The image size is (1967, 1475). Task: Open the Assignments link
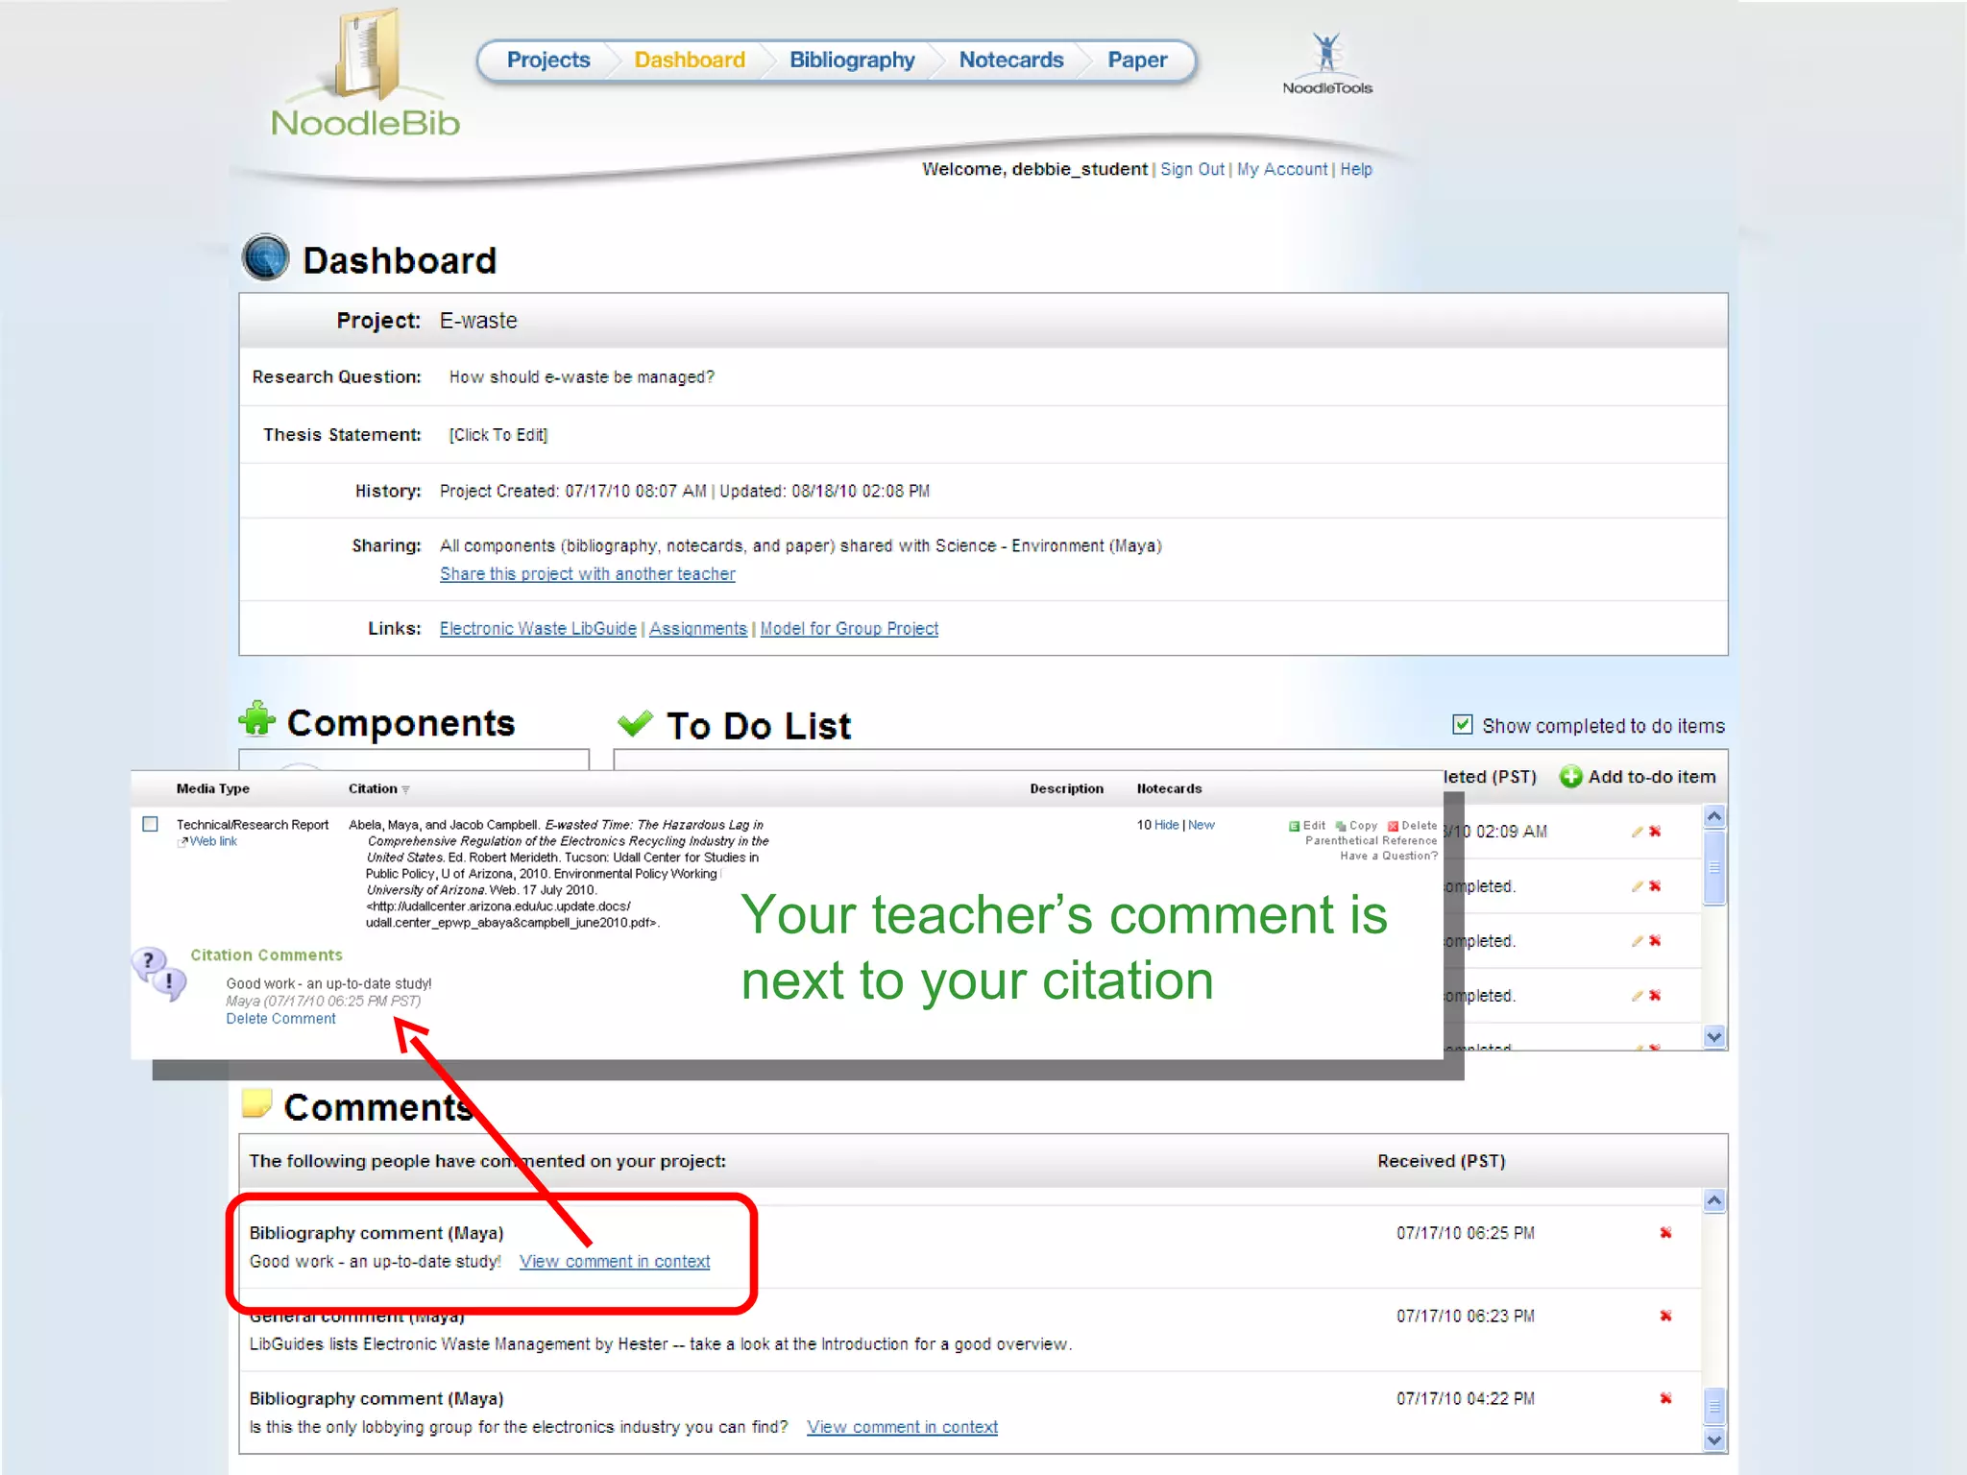(698, 628)
